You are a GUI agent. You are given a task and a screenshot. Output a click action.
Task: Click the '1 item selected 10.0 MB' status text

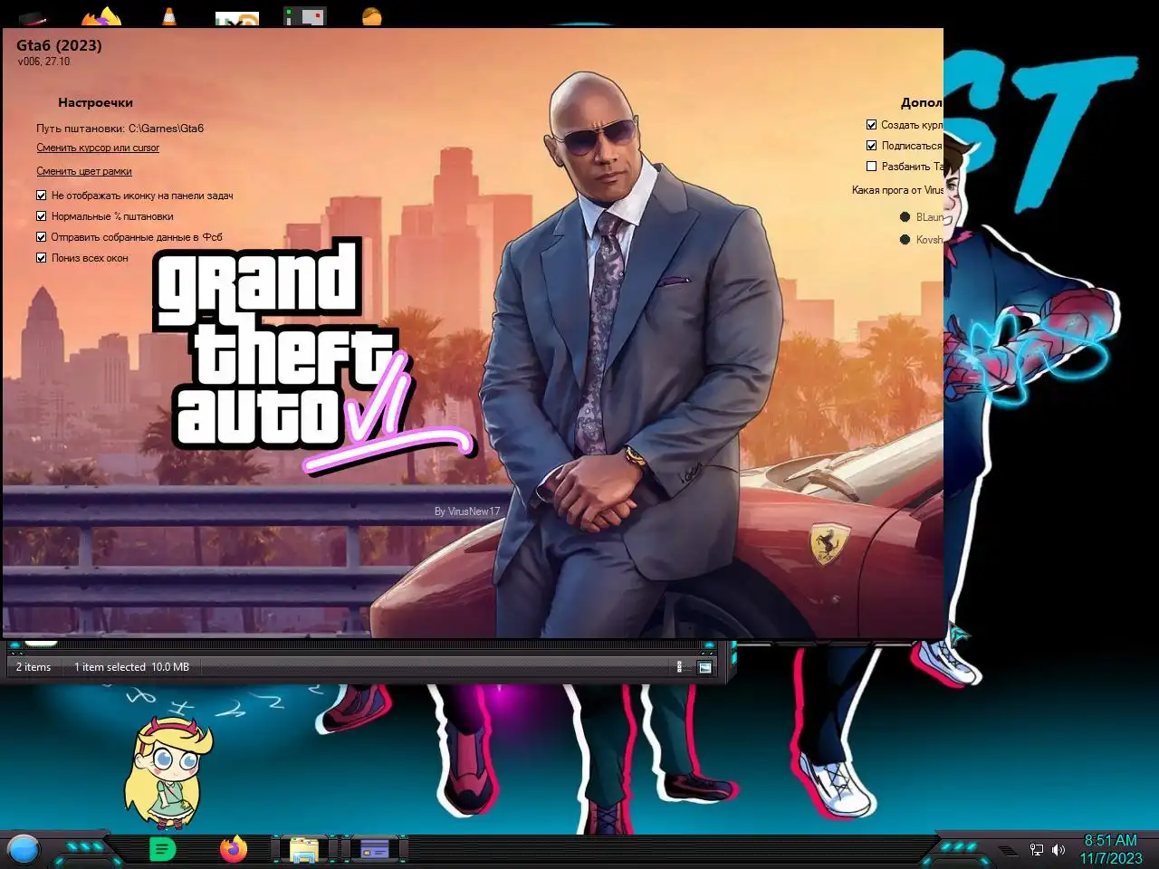pos(131,667)
